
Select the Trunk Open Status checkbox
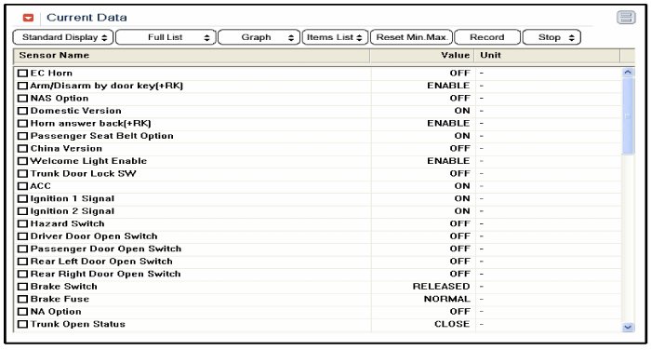click(x=22, y=324)
